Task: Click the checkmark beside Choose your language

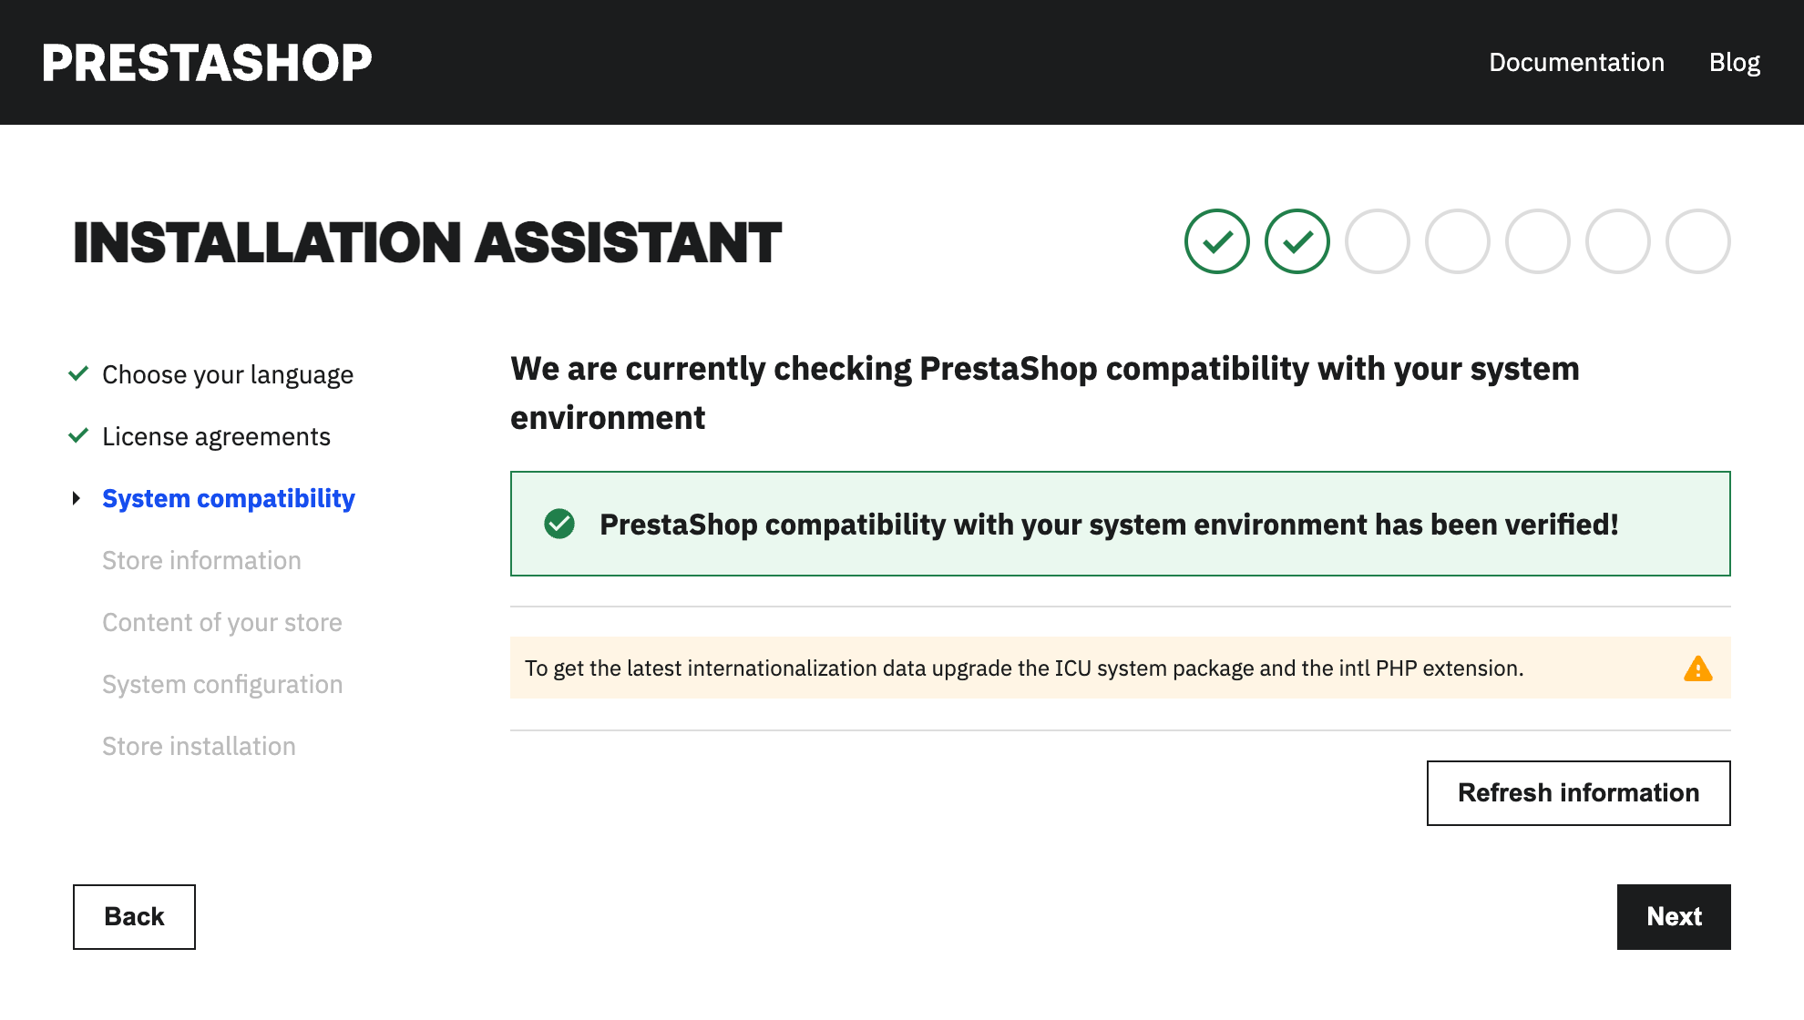Action: [x=78, y=373]
